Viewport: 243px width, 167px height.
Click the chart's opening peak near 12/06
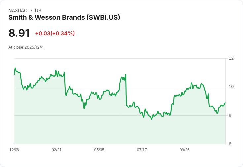click(x=15, y=68)
